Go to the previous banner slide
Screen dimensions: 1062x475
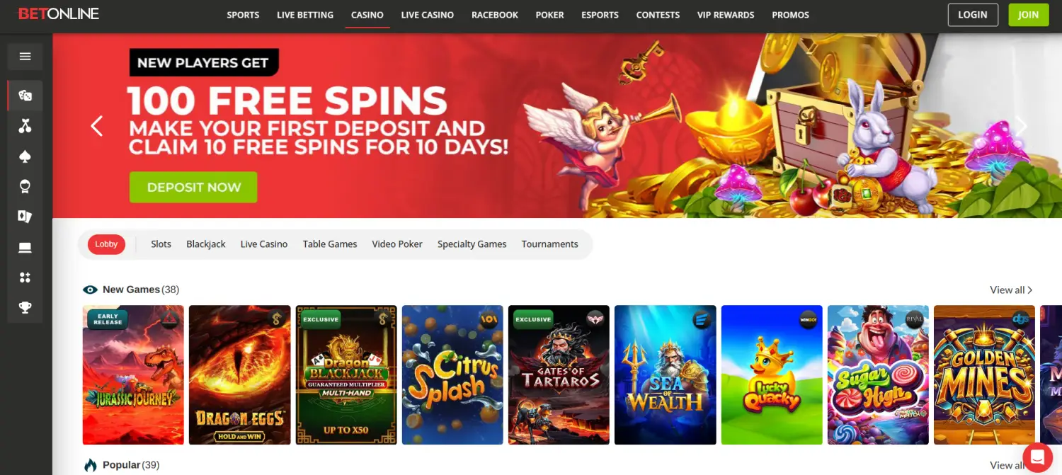pyautogui.click(x=97, y=126)
